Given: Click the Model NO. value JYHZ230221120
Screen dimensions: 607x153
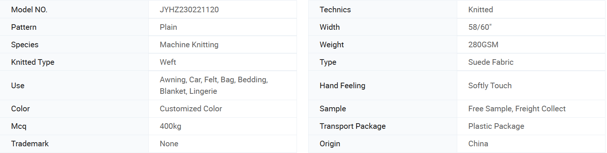Looking at the screenshot, I should point(189,10).
